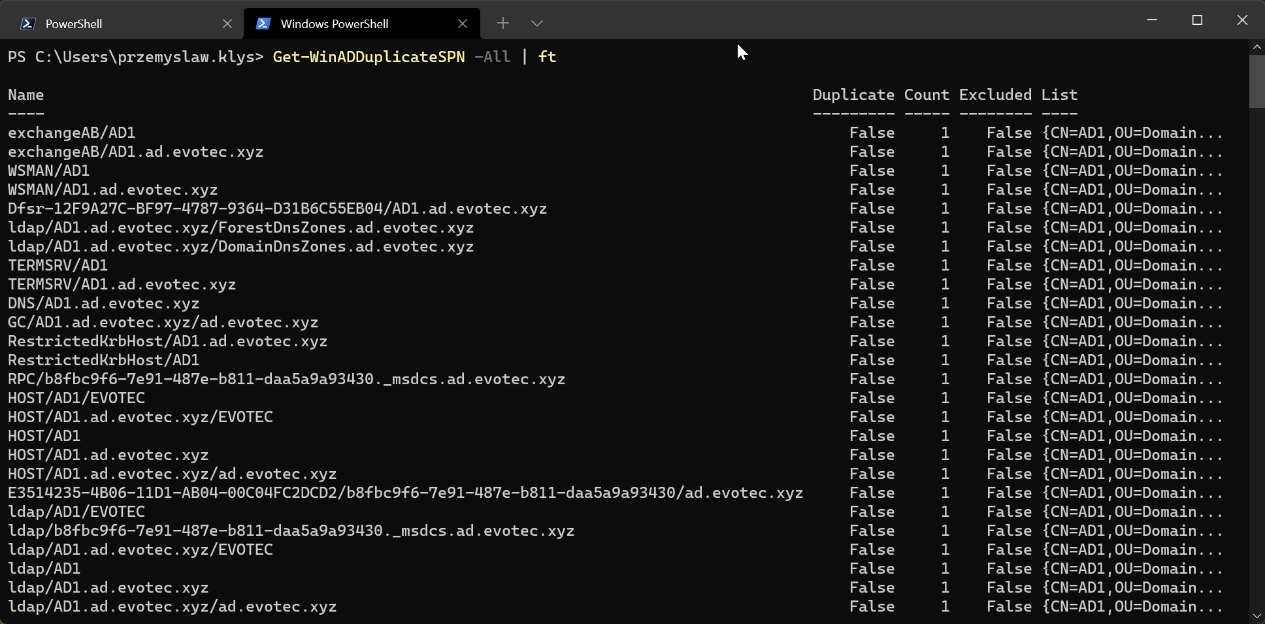Click the scrollbar down arrow

pos(1257,616)
